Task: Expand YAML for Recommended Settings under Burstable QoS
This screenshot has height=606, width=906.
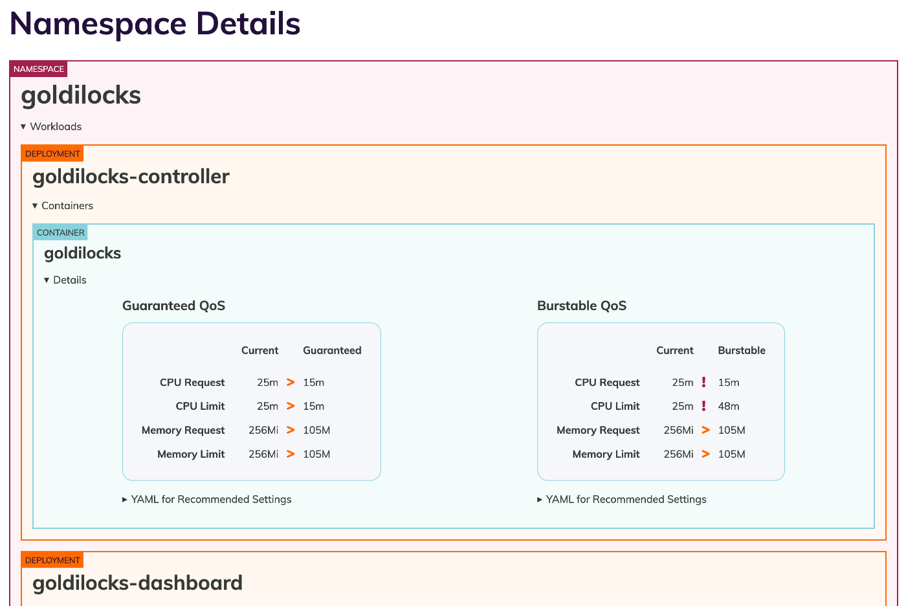Action: [622, 499]
